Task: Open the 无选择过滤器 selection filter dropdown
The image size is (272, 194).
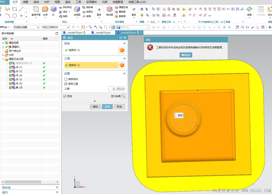Action: [x=27, y=27]
